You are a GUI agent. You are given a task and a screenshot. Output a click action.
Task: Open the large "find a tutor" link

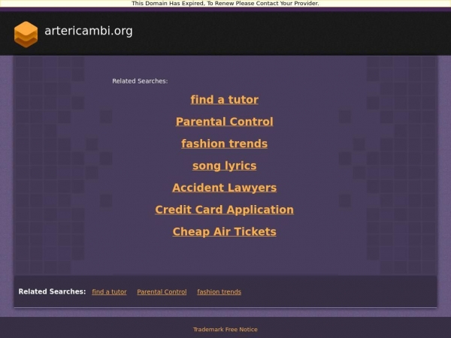click(x=224, y=99)
